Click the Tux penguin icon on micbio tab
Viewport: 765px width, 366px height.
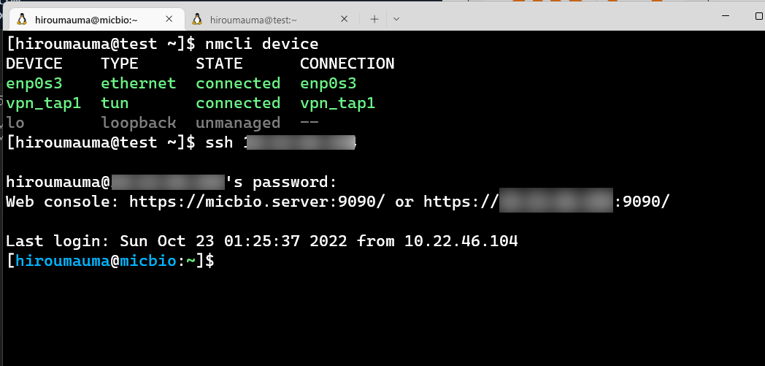pyautogui.click(x=21, y=20)
